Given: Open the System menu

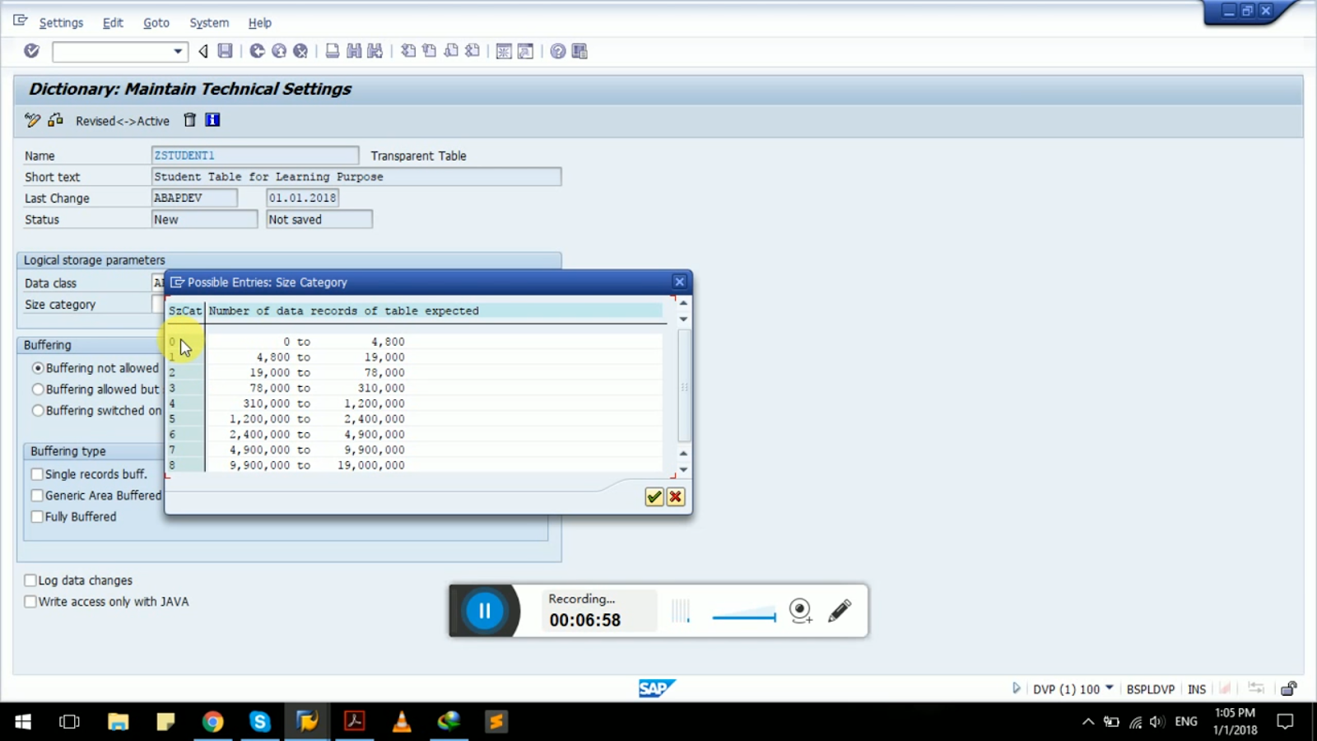Looking at the screenshot, I should (x=208, y=22).
